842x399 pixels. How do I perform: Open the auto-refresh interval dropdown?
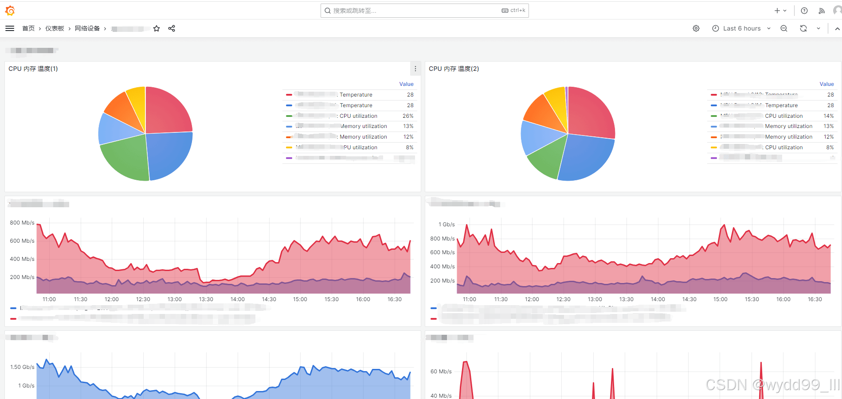click(819, 28)
